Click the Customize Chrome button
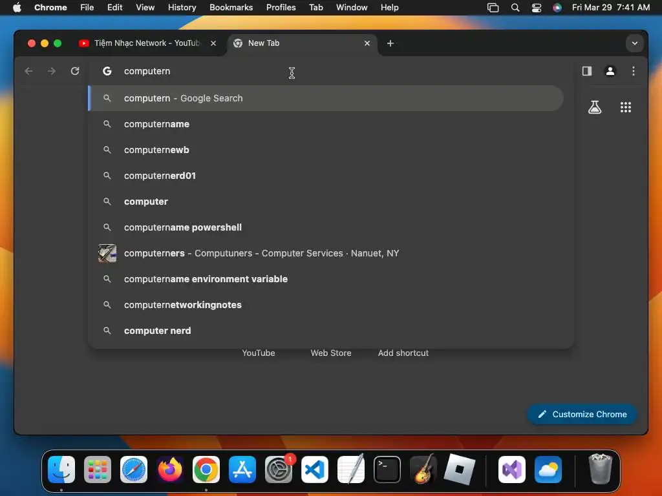The height and width of the screenshot is (496, 662). [x=582, y=414]
